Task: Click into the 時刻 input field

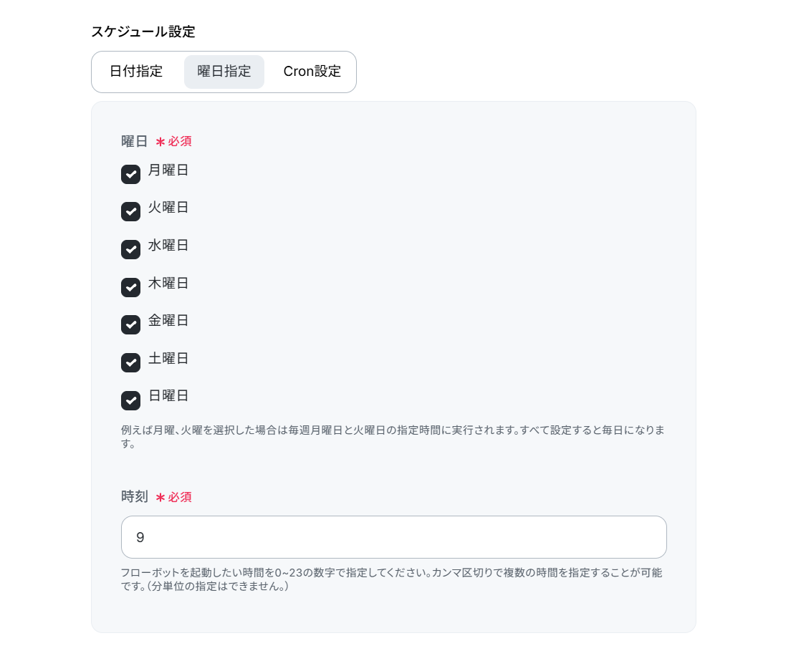Action: pyautogui.click(x=394, y=537)
